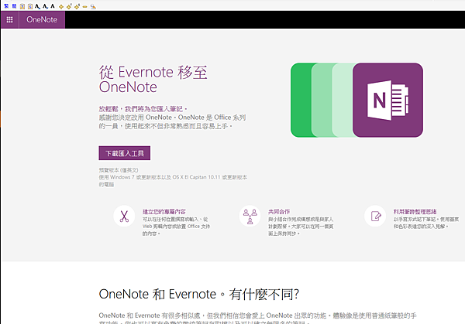
Task: Click the people collaboration icon
Action: click(250, 216)
